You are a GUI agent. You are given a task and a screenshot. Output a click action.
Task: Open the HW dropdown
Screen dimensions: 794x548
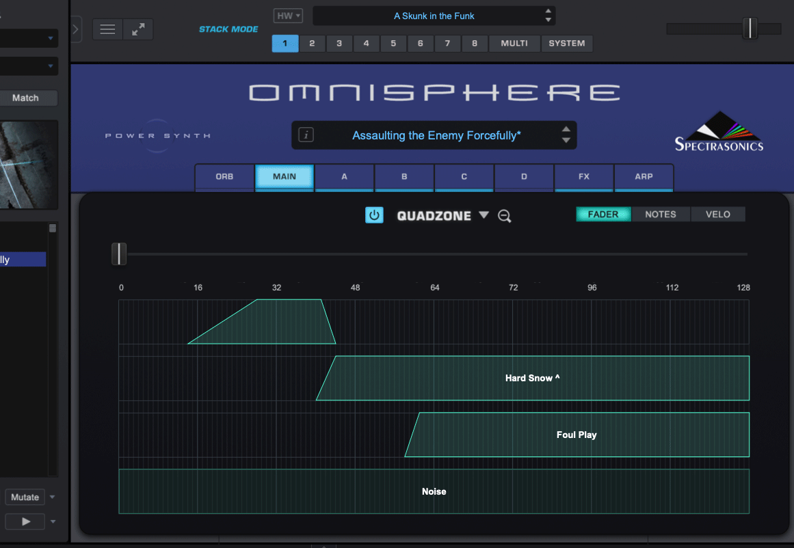(287, 15)
